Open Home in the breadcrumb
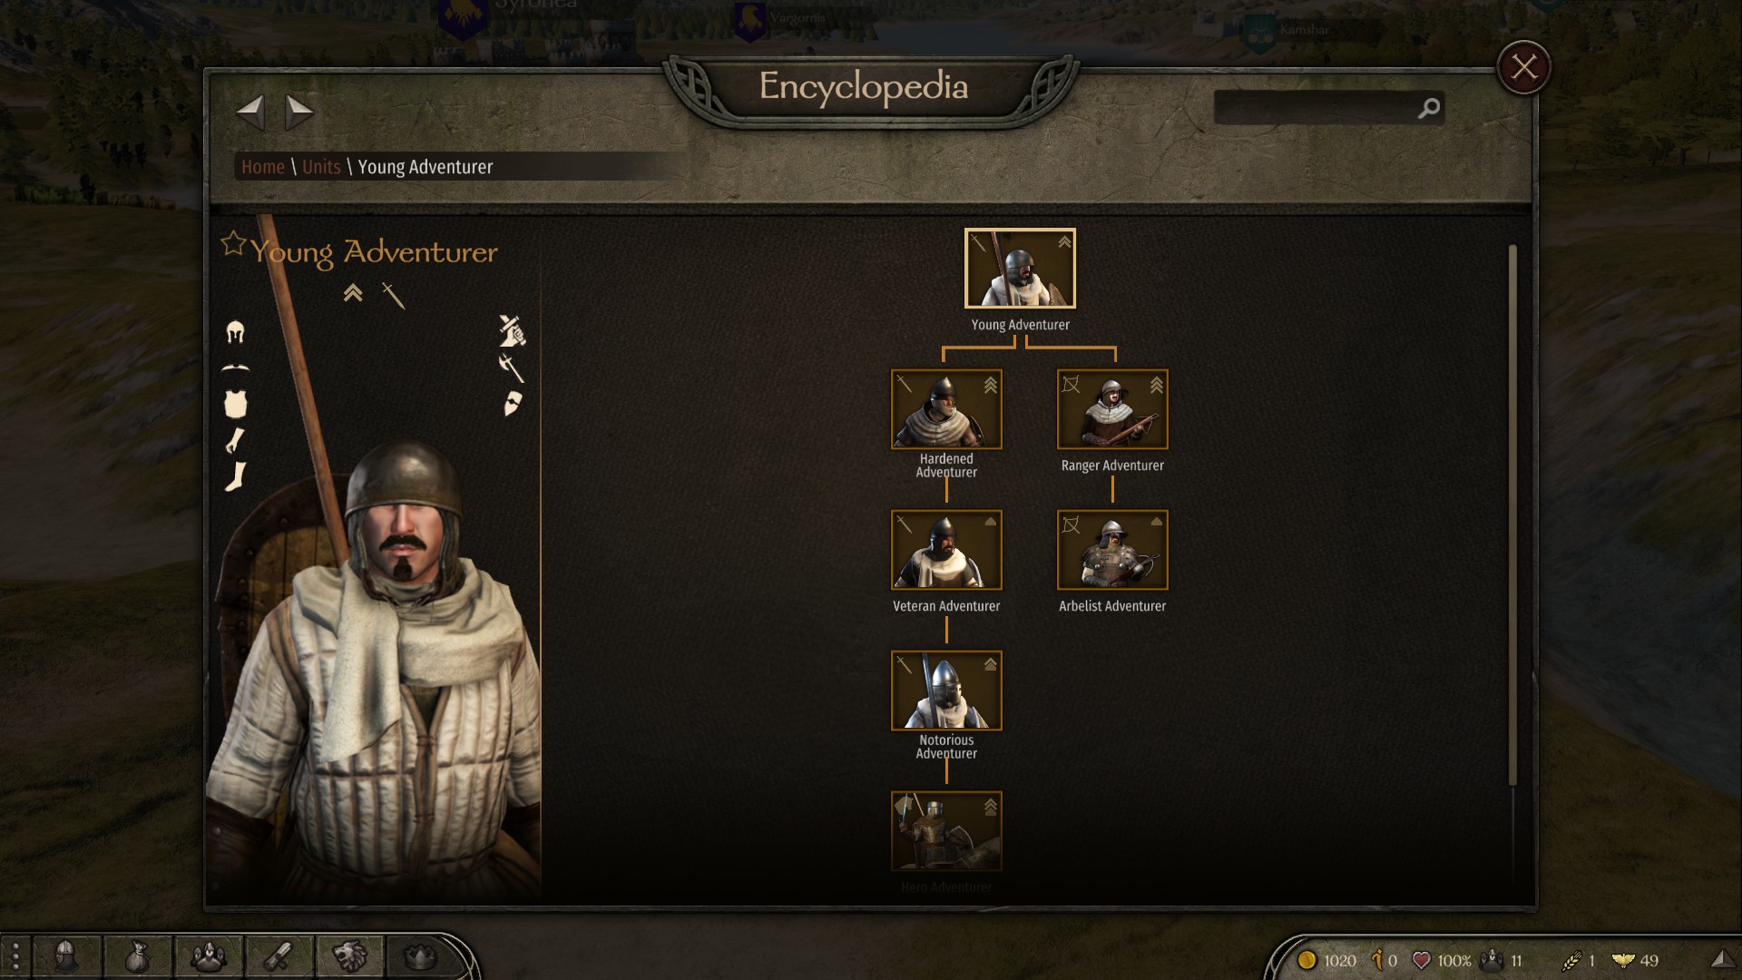 (263, 167)
